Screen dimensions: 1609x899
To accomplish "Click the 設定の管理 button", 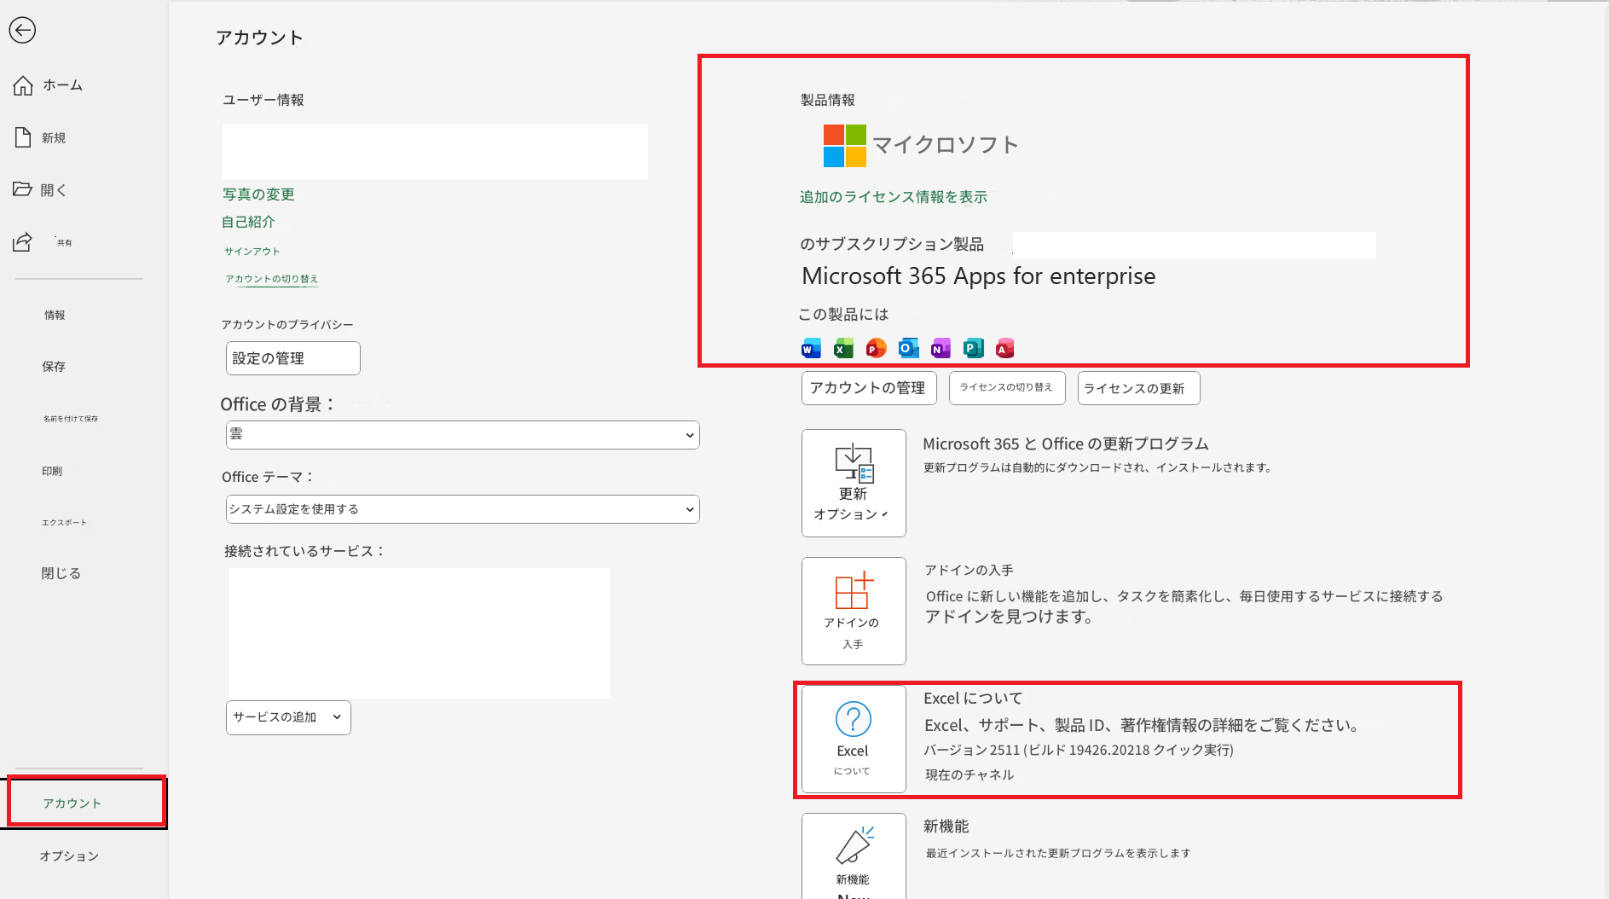I will click(x=292, y=358).
